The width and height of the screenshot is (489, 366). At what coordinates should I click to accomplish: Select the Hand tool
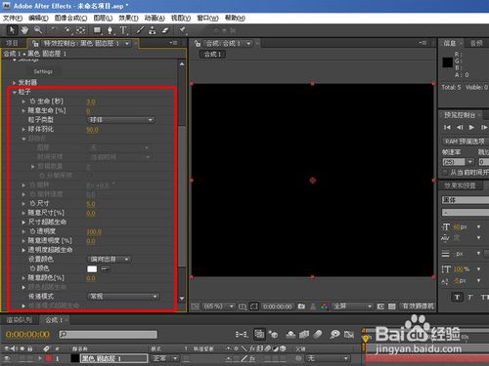point(24,30)
